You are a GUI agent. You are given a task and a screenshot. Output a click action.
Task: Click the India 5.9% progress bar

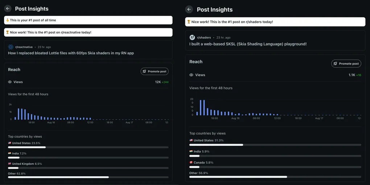(275, 156)
